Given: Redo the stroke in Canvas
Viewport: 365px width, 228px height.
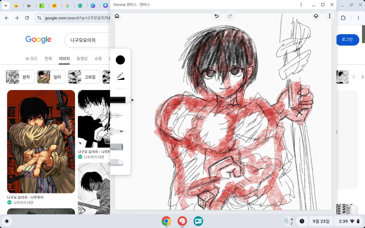Looking at the screenshot, I should [230, 16].
